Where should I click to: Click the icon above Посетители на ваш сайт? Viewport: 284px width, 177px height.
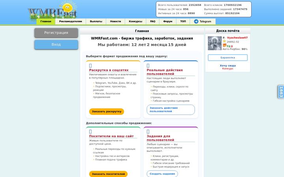click(90, 132)
